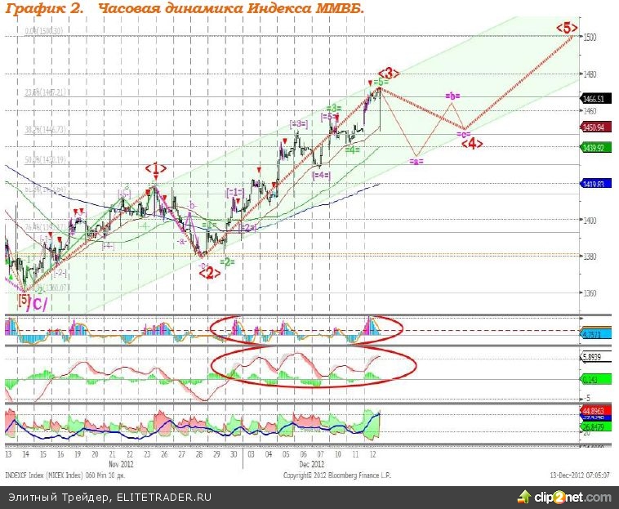The height and width of the screenshot is (509, 619).
Task: Click the blue 1419.83 price tag
Action: tap(593, 185)
